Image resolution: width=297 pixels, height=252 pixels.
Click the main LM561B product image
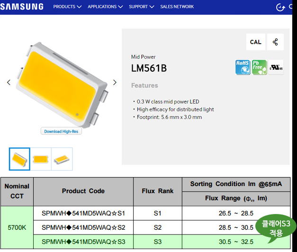pyautogui.click(x=62, y=84)
